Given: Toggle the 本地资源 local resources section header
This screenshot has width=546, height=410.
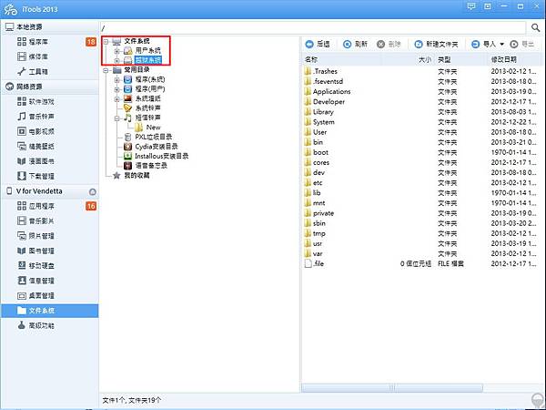Looking at the screenshot, I should 50,26.
